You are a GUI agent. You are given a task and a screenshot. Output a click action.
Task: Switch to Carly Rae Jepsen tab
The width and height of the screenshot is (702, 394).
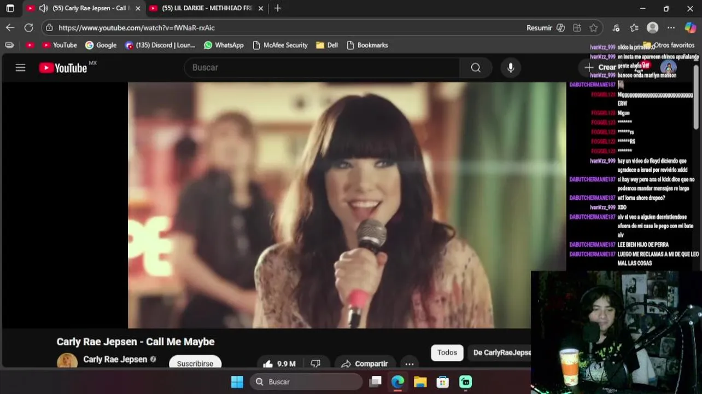point(84,8)
